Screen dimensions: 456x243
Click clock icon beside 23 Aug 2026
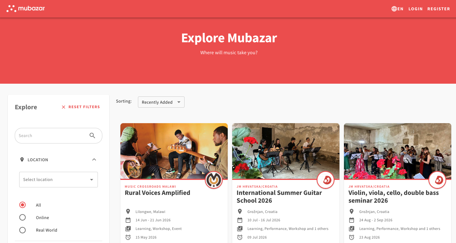(352, 237)
